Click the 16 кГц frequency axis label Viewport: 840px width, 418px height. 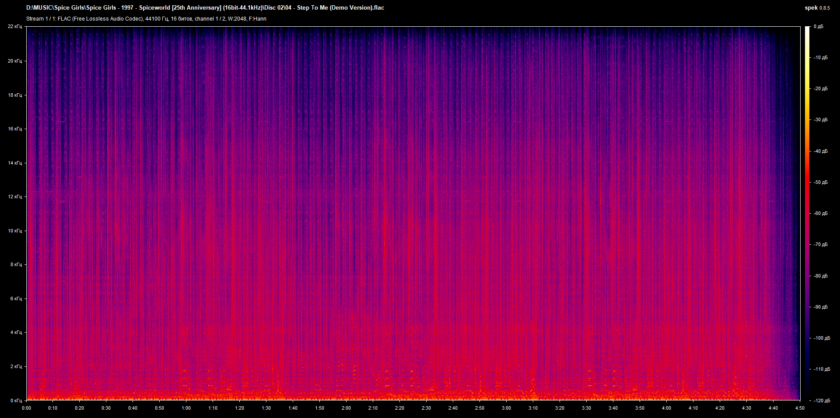click(14, 128)
